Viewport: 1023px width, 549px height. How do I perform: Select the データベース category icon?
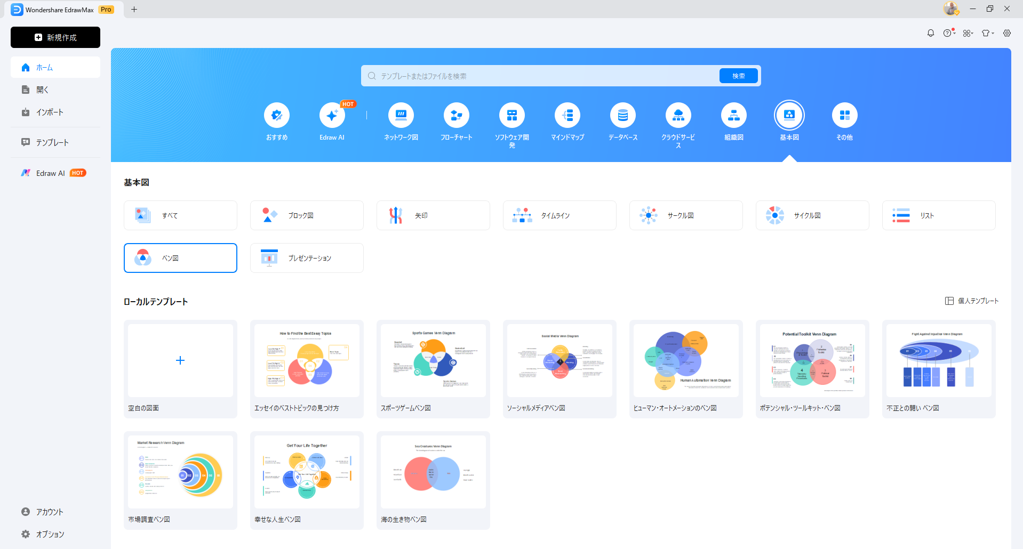coord(623,116)
